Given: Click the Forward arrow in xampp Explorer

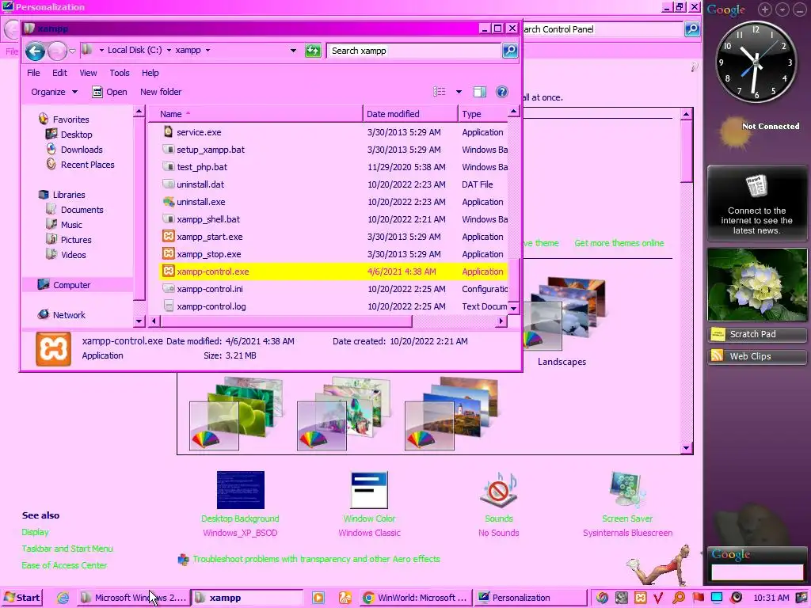Looking at the screenshot, I should tap(57, 51).
